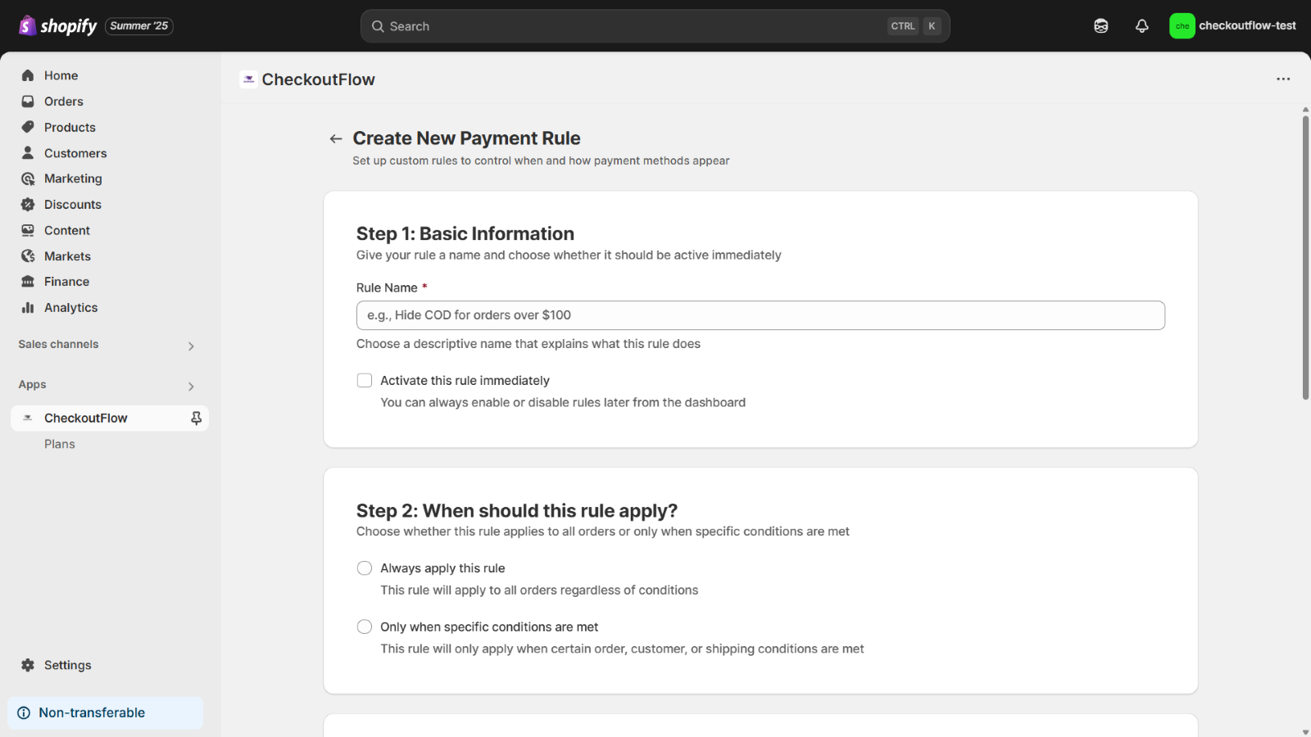Image resolution: width=1311 pixels, height=737 pixels.
Task: Click into the Rule Name input field
Action: point(760,315)
